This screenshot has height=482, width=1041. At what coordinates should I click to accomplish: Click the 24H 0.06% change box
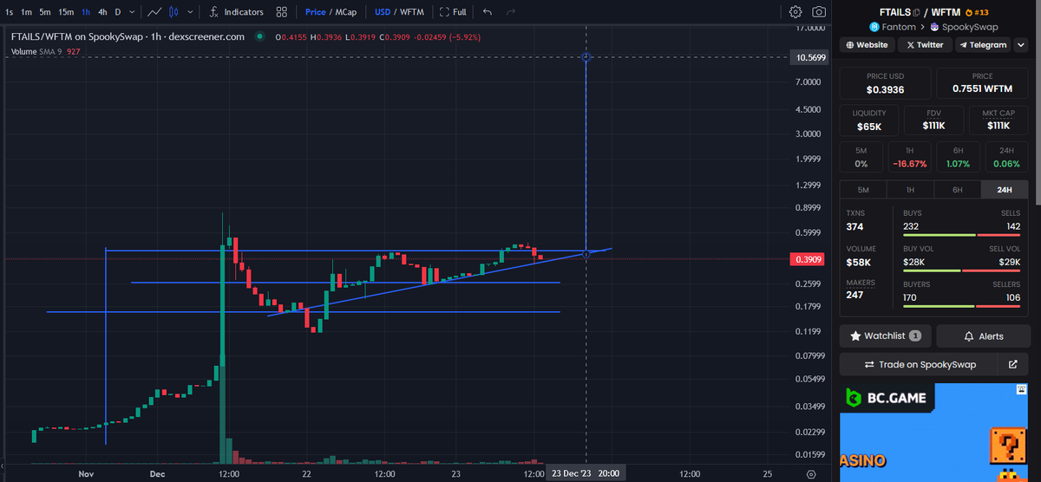1006,157
